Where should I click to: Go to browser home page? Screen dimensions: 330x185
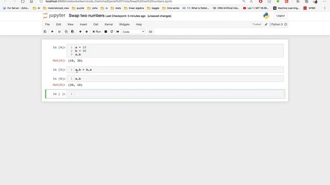pos(31,1)
